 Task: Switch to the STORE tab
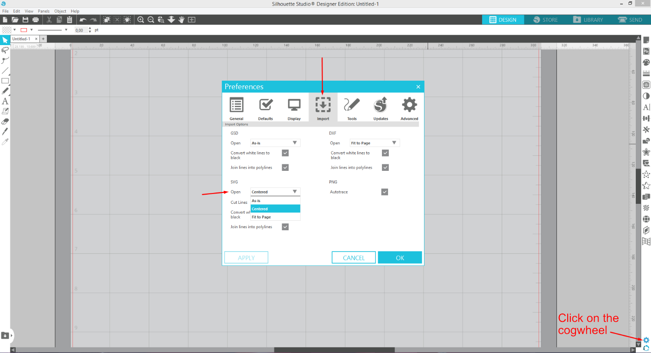pyautogui.click(x=546, y=20)
